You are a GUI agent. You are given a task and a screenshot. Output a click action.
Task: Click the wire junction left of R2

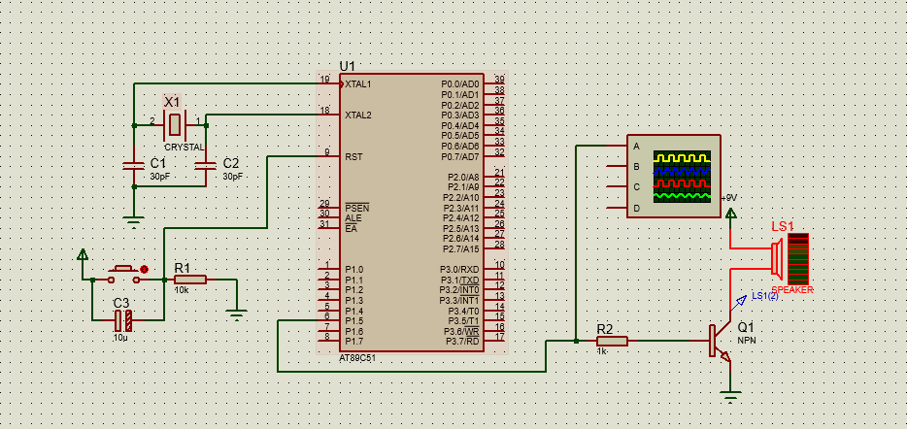(576, 341)
